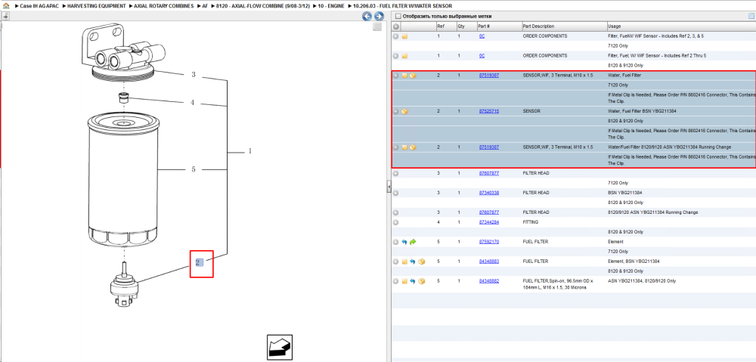Open part link 84348882
Image resolution: width=756 pixels, height=362 pixels.
pos(489,281)
